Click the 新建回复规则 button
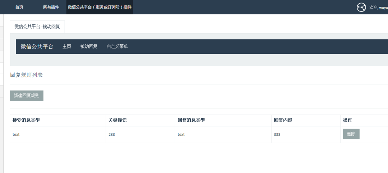The image size is (388, 173). tap(27, 96)
